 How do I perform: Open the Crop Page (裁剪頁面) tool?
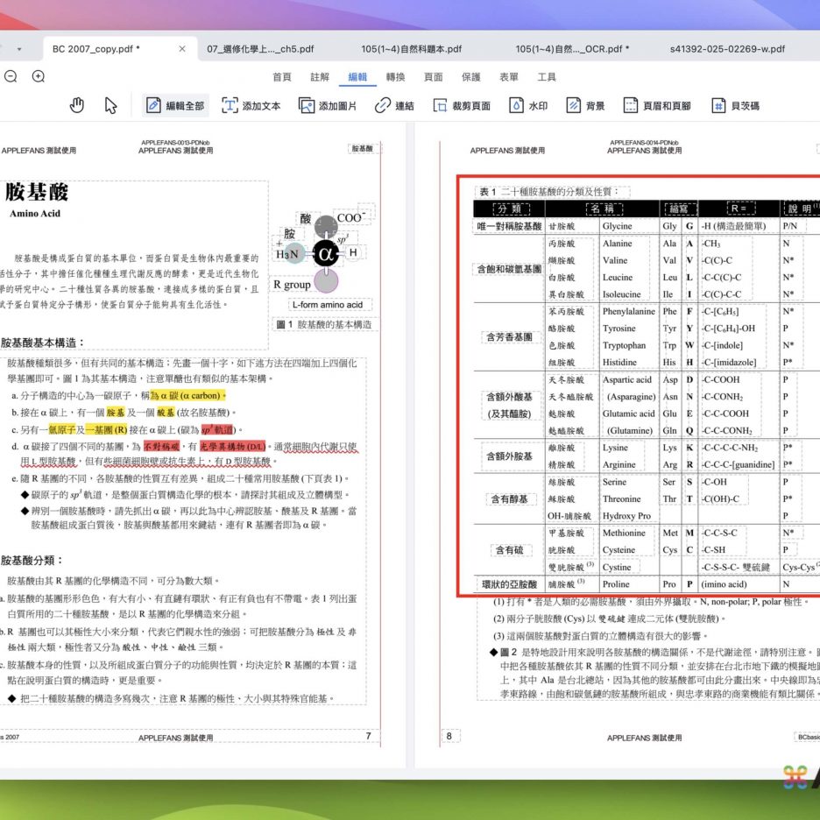coord(460,106)
